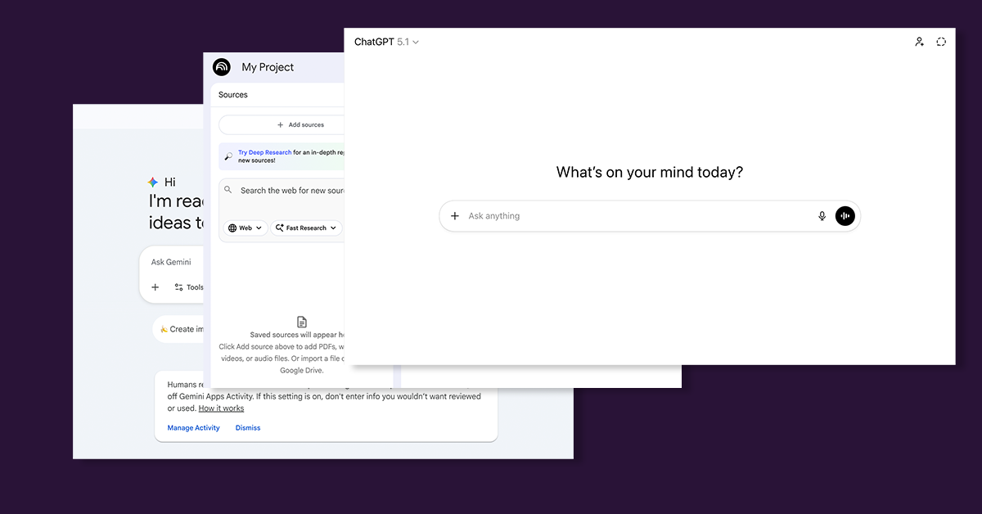Click the add-person icon in ChatGPT's top bar
This screenshot has height=514, width=982.
pos(919,41)
